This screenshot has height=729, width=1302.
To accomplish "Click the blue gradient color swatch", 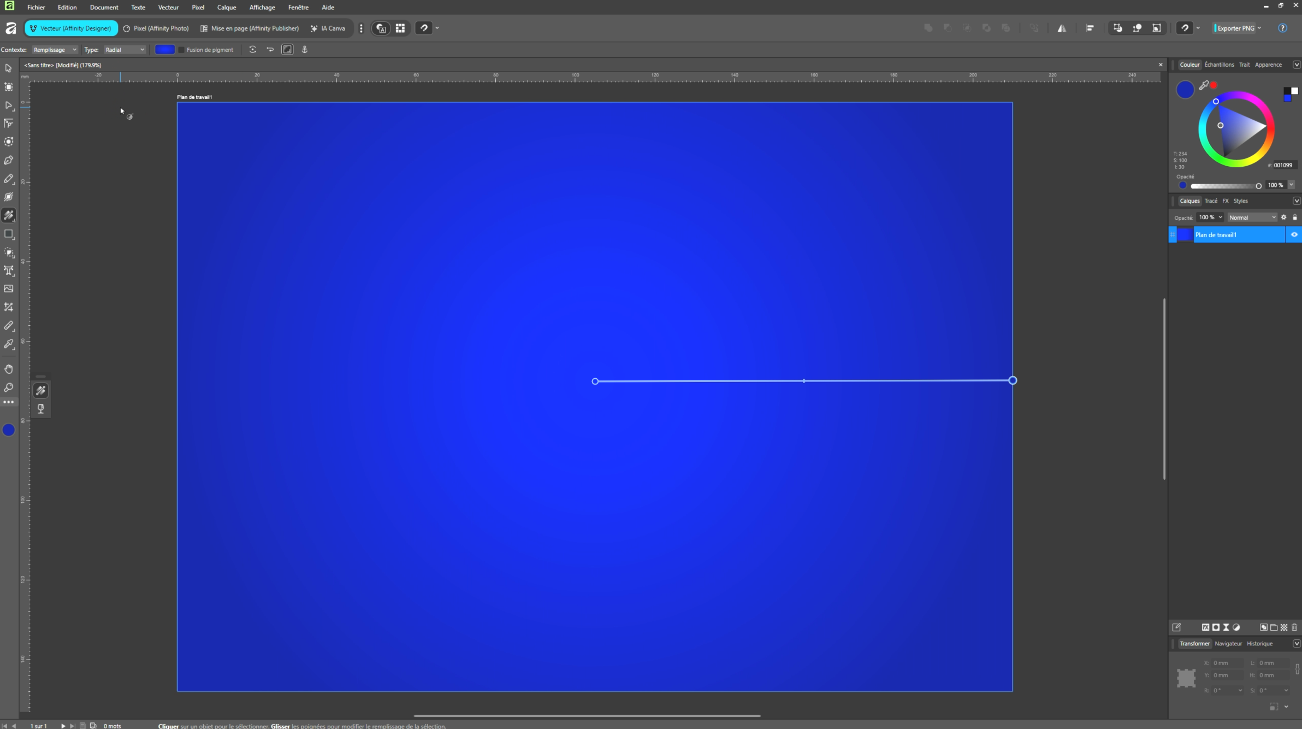I will [x=164, y=50].
